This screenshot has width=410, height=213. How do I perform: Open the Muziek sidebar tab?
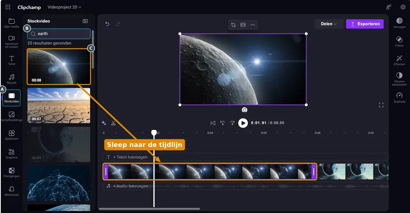pyautogui.click(x=11, y=79)
